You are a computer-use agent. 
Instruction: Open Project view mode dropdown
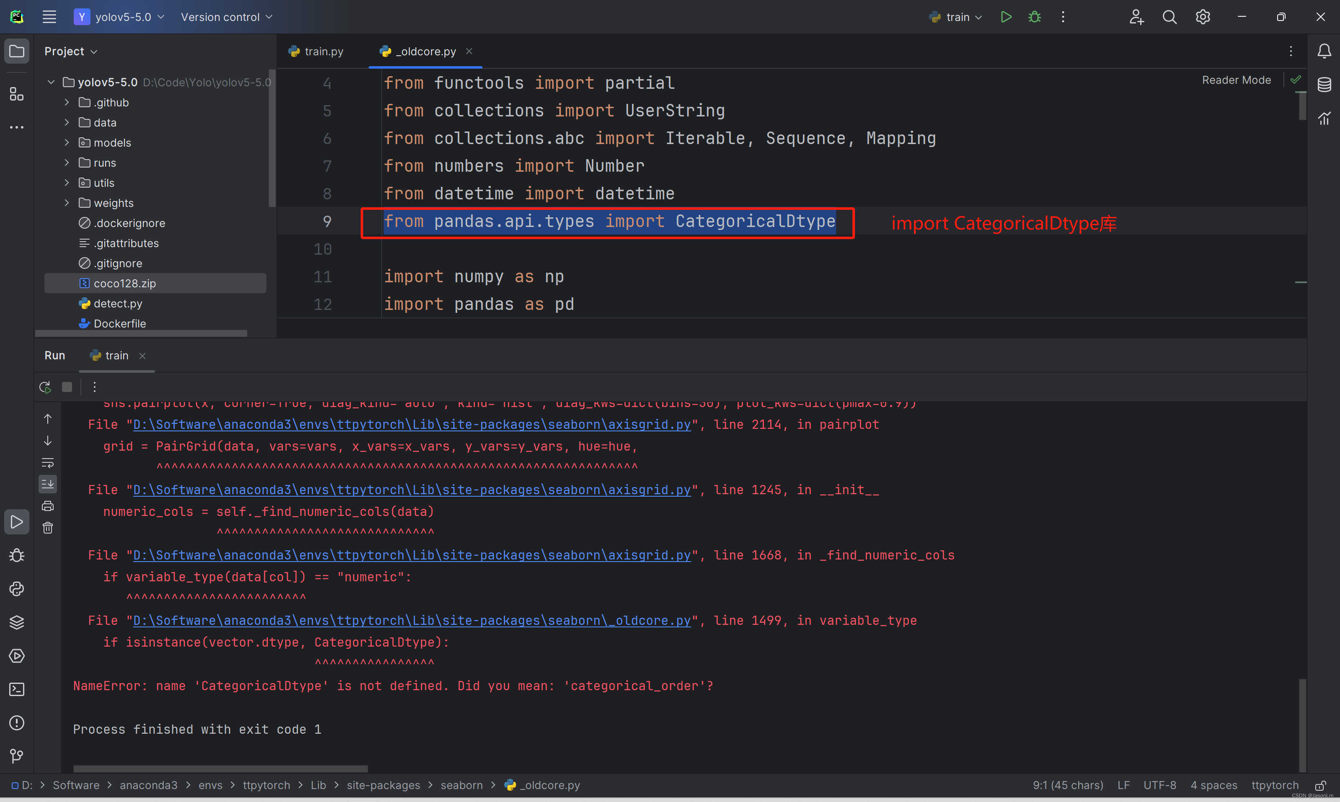pos(71,52)
